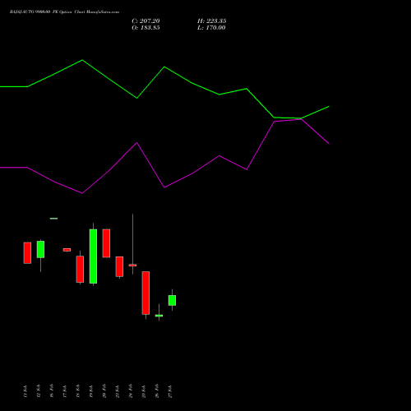Screen dimensions: 411x411
Task: Click the 19 Feb date axis label
Action: click(91, 391)
